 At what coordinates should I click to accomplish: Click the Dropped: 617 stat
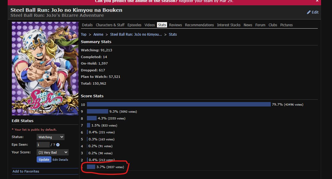point(93,70)
